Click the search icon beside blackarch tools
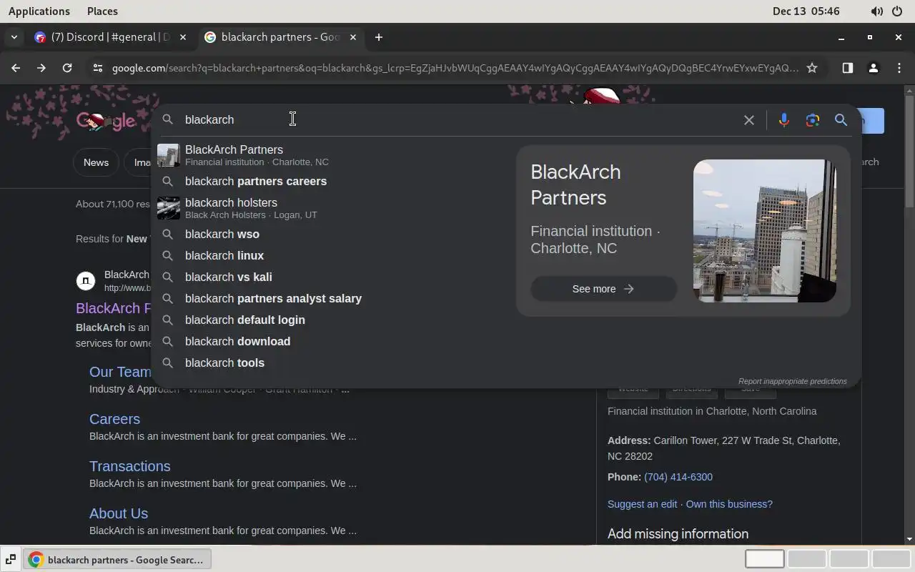 pyautogui.click(x=168, y=363)
